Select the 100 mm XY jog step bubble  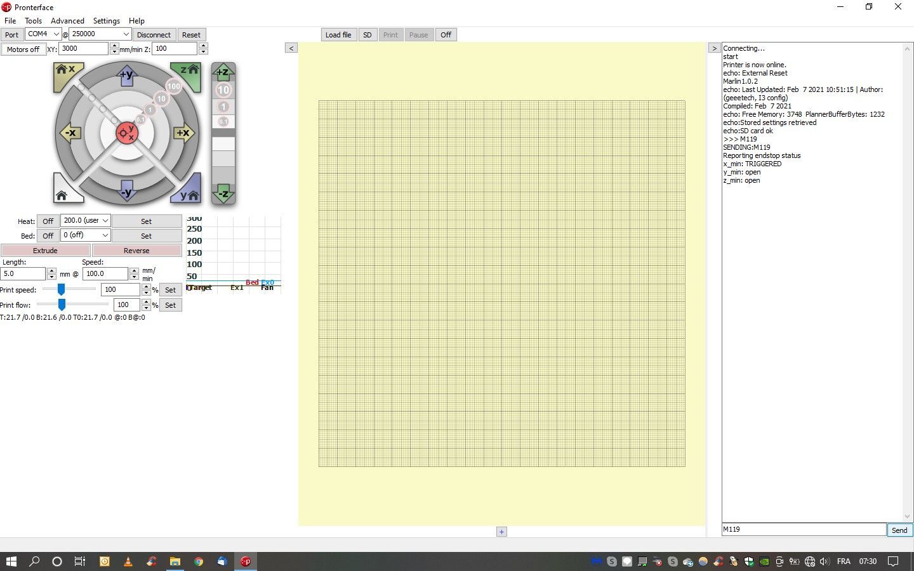(x=173, y=86)
